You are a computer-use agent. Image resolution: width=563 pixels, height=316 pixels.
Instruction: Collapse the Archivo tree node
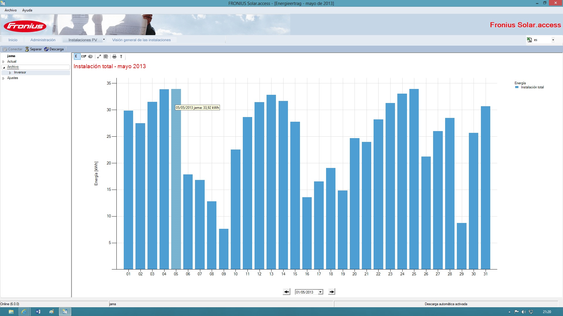pos(4,67)
